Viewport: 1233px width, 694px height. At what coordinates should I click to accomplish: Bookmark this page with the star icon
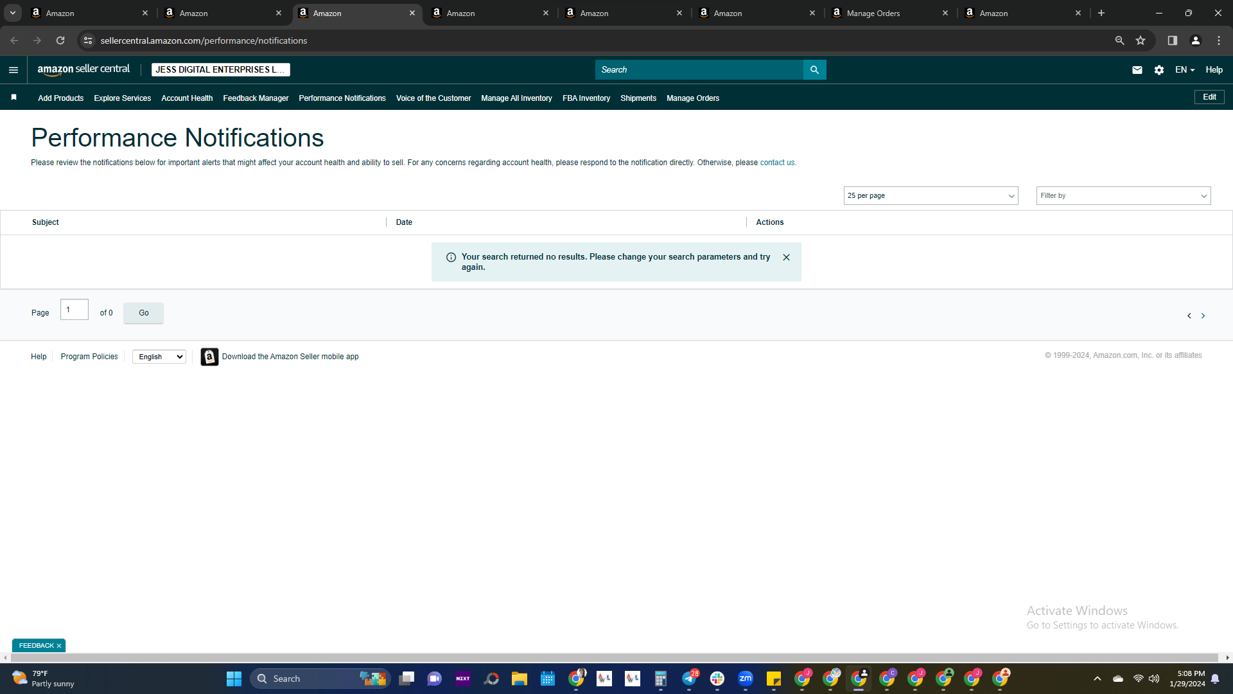[x=1141, y=40]
